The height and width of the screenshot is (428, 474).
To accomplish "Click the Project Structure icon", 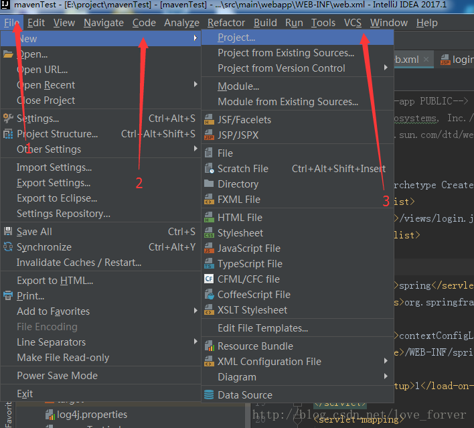I will (8, 134).
